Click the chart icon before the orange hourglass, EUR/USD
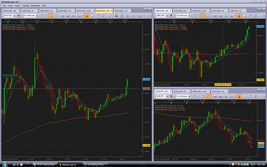 tap(79, 16)
